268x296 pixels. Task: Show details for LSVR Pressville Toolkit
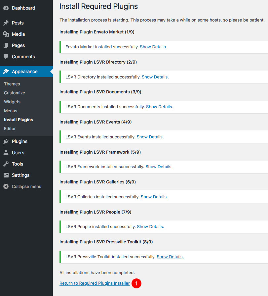coord(170,257)
